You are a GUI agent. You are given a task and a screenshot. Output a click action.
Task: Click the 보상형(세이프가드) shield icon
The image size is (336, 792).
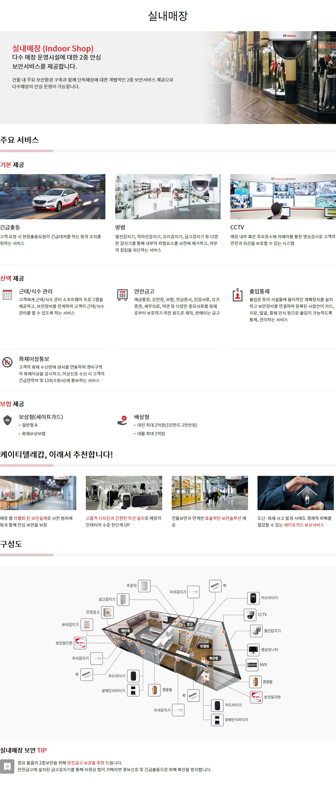click(7, 420)
